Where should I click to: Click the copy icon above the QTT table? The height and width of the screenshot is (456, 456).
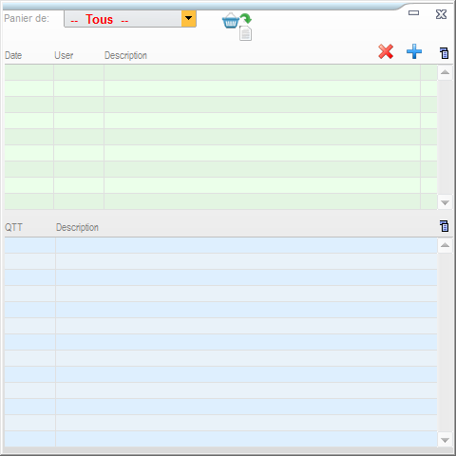(444, 226)
